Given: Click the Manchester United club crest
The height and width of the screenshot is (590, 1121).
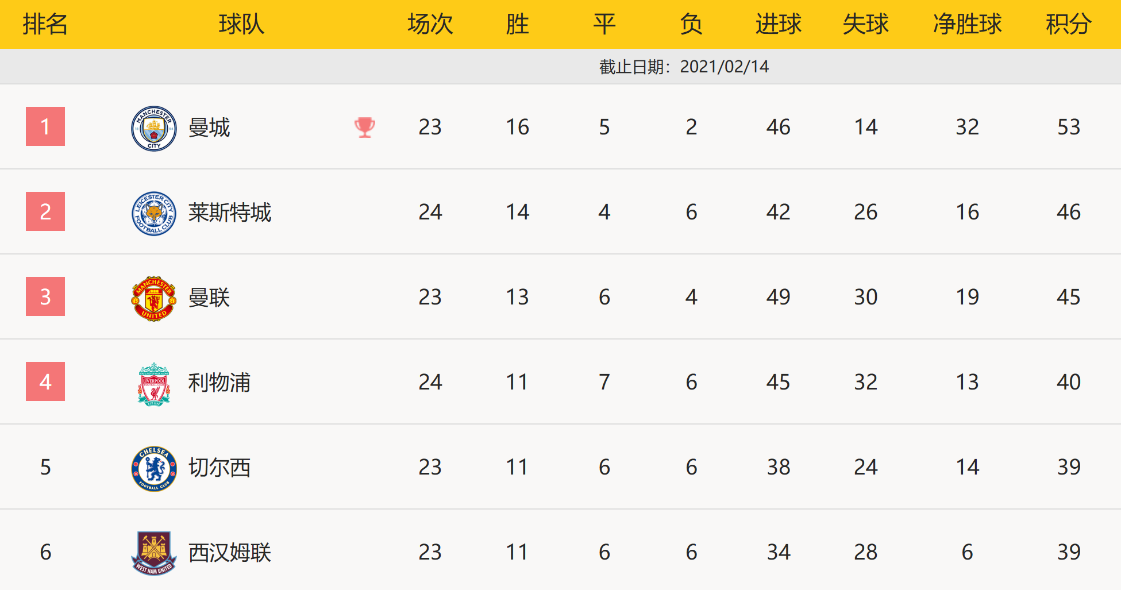Looking at the screenshot, I should pyautogui.click(x=154, y=298).
